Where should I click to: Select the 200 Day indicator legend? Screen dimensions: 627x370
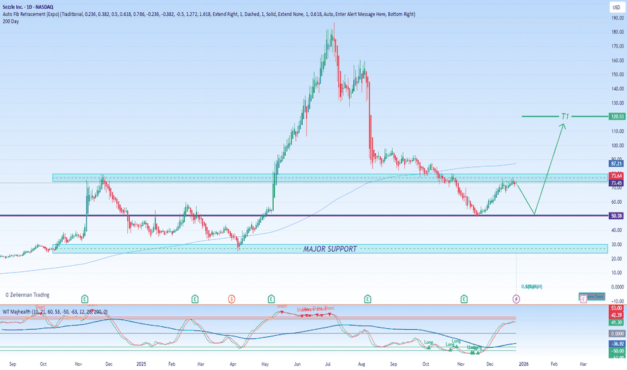pyautogui.click(x=11, y=20)
